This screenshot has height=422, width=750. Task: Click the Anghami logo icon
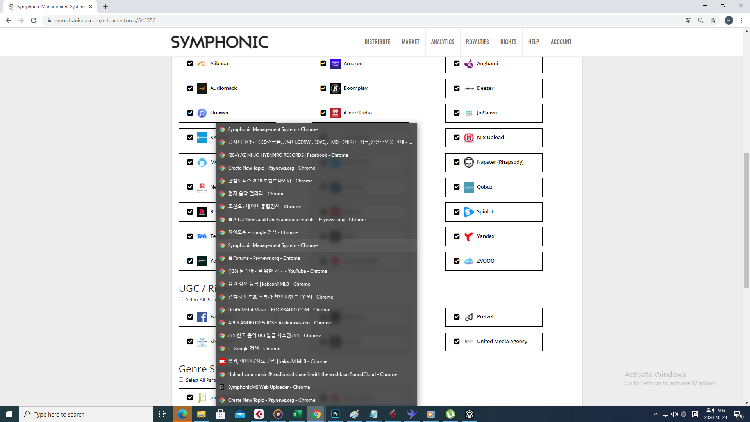click(x=469, y=64)
